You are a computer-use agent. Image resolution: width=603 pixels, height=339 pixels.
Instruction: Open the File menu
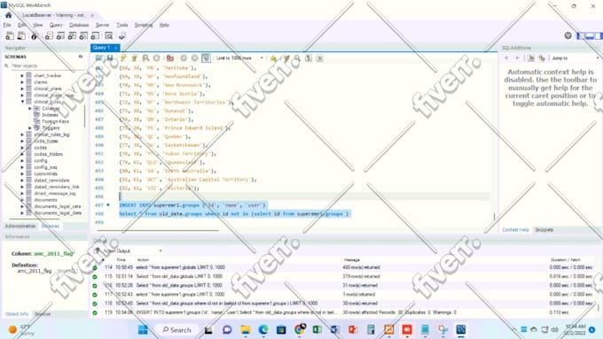pos(7,25)
